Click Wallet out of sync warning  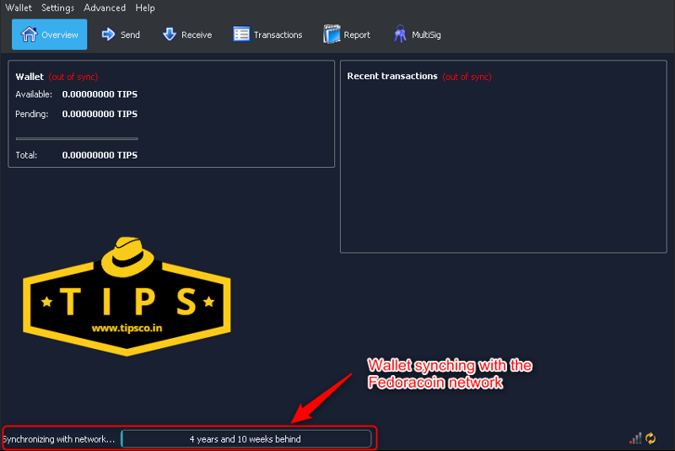point(73,77)
